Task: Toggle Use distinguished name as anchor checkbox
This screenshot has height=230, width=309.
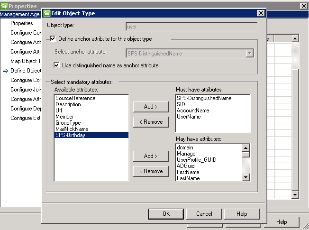Action: pyautogui.click(x=56, y=65)
